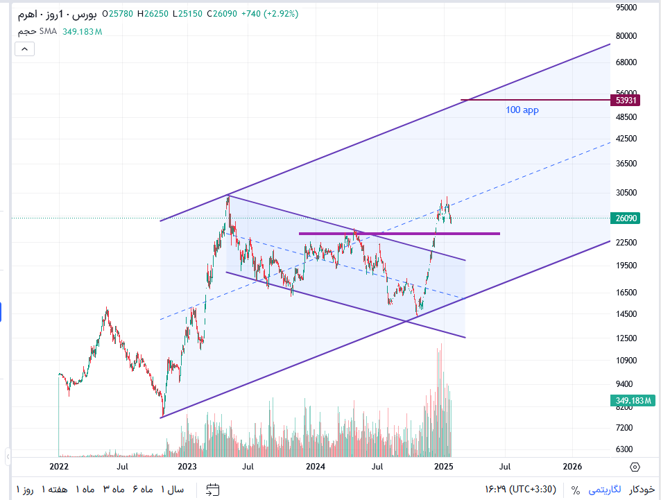
Task: Open timezone menu showing UTC+3:30
Action: [x=521, y=490]
